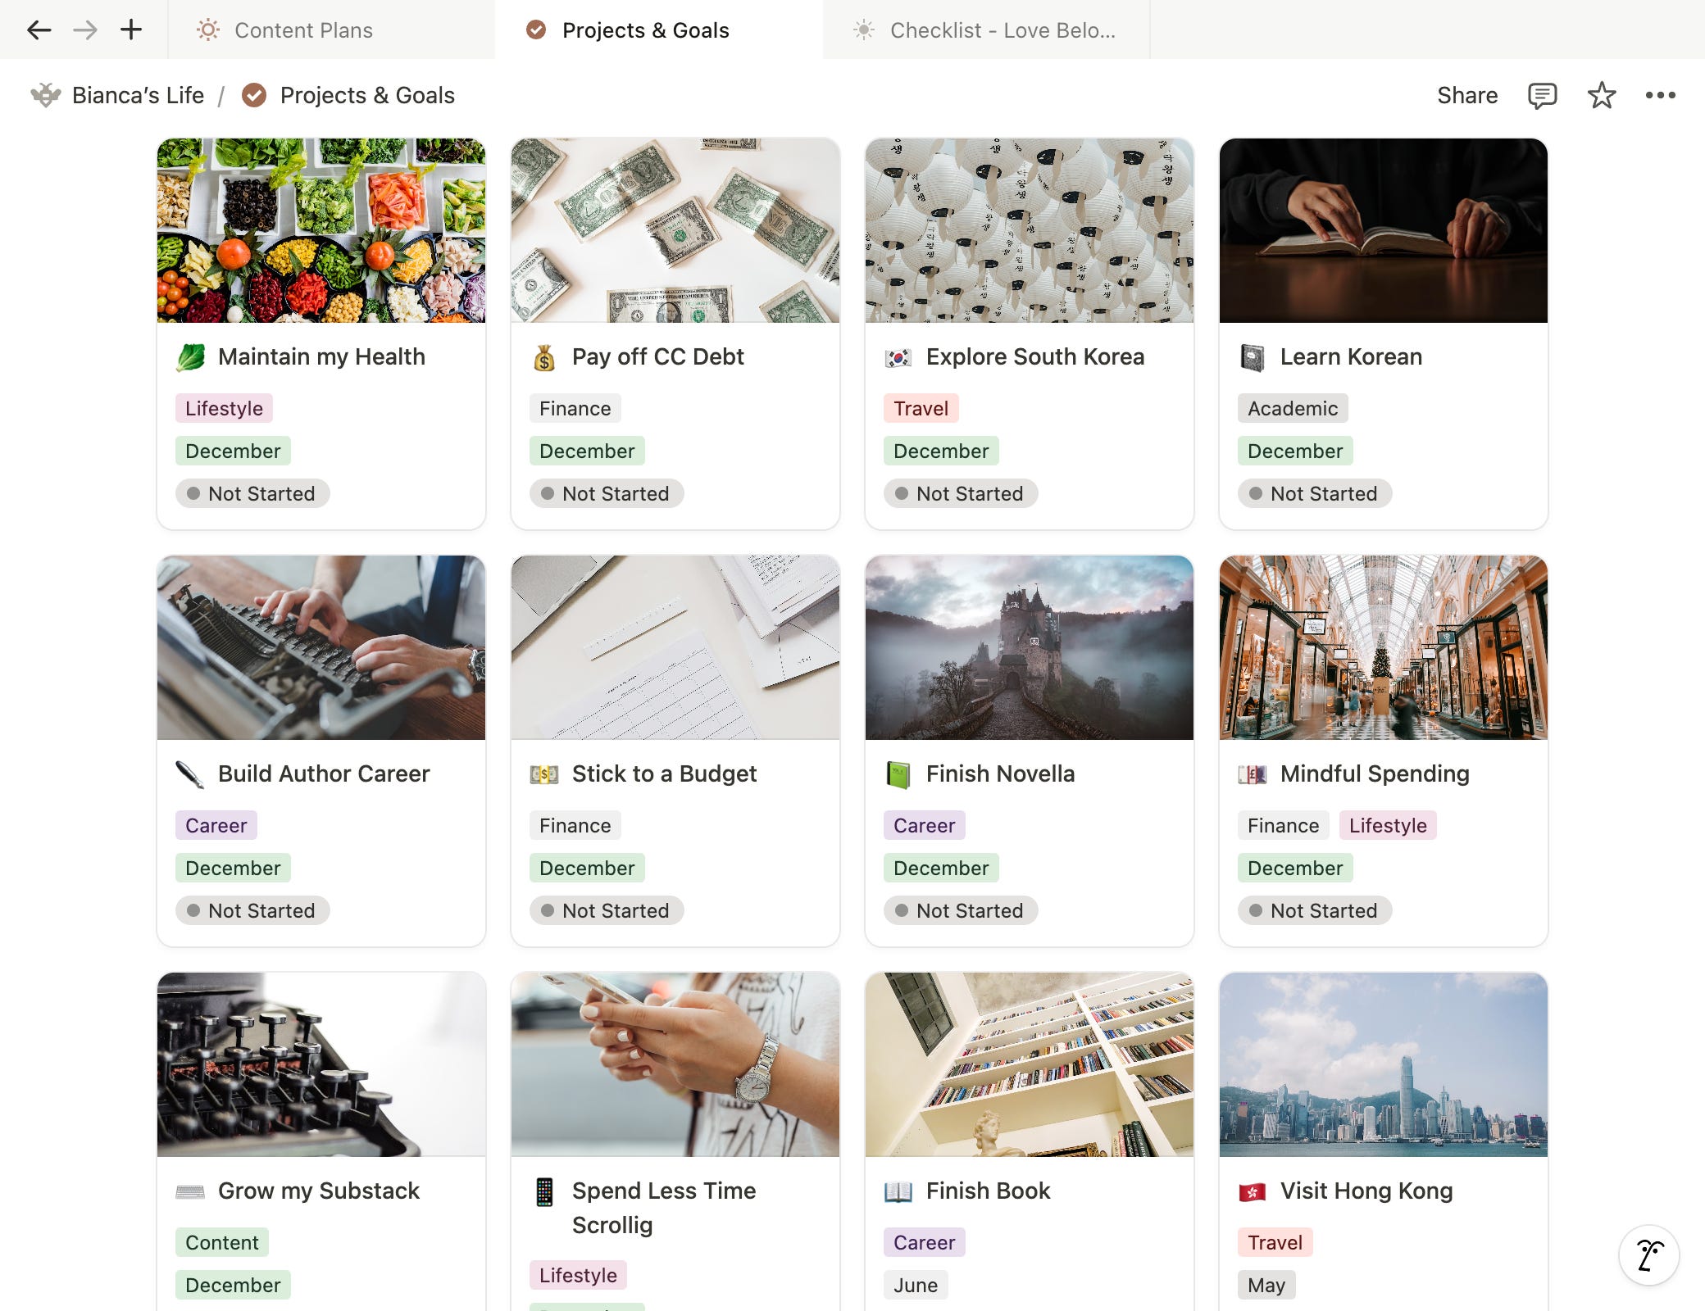
Task: Switch to the Content Plans tab
Action: [303, 30]
